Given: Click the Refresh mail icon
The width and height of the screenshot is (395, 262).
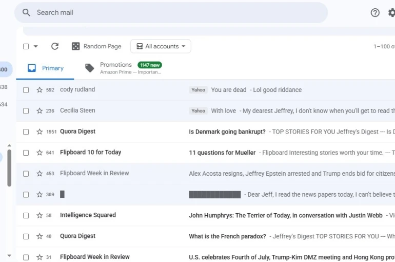Looking at the screenshot, I should [x=55, y=46].
